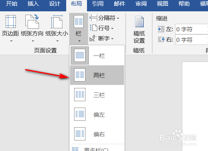The width and height of the screenshot is (208, 151).
Task: Open the 更多栏 more columns icon
Action: (x=75, y=149)
